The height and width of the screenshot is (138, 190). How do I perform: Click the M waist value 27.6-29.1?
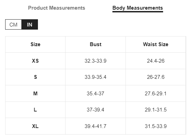coord(156,94)
